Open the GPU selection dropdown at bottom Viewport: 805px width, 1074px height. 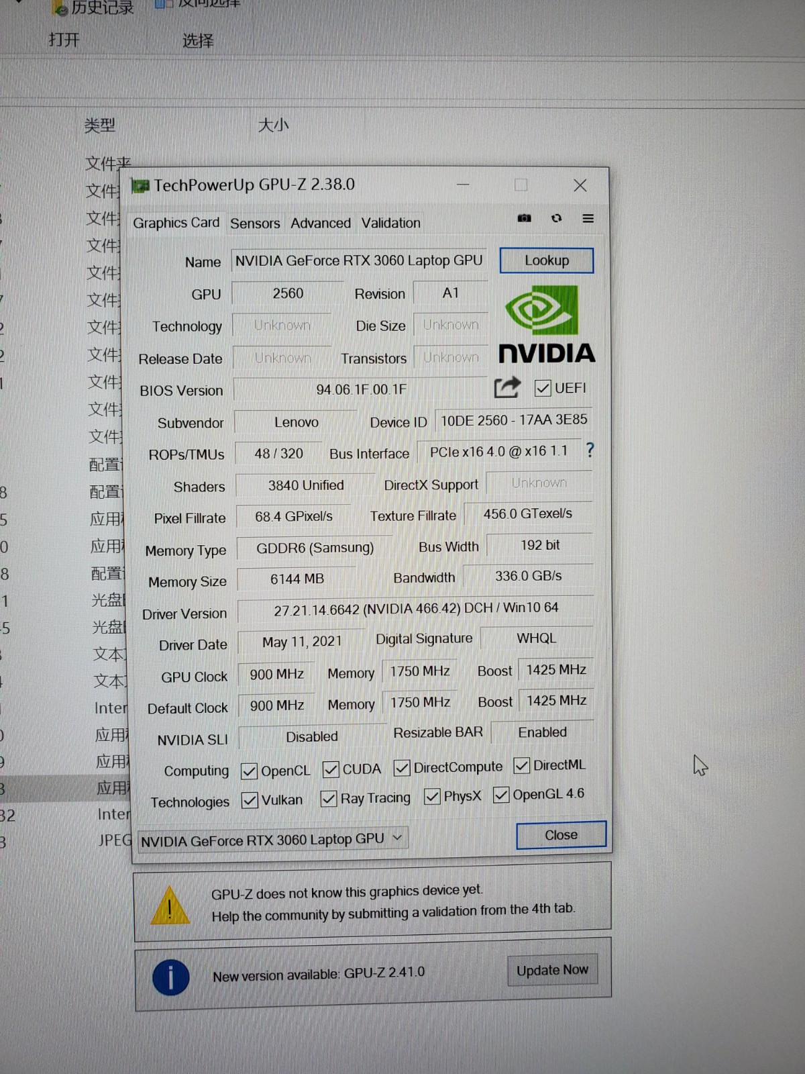pyautogui.click(x=272, y=839)
